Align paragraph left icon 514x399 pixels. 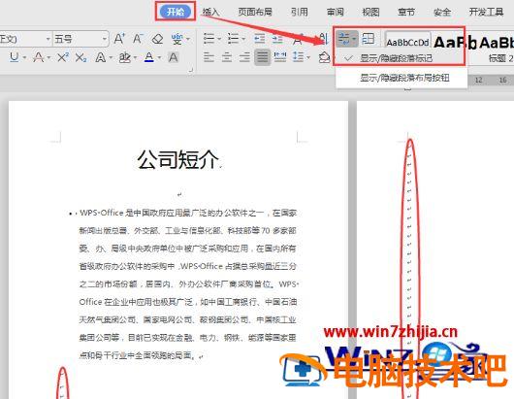tap(209, 57)
